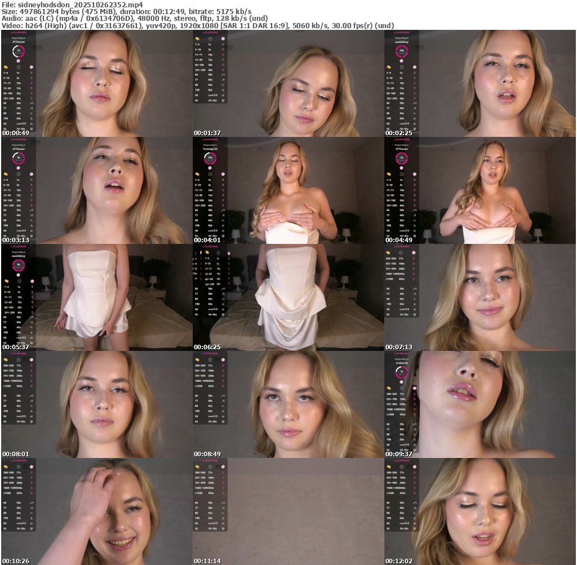Click the final thumbnail at 00:12:02

click(x=480, y=511)
